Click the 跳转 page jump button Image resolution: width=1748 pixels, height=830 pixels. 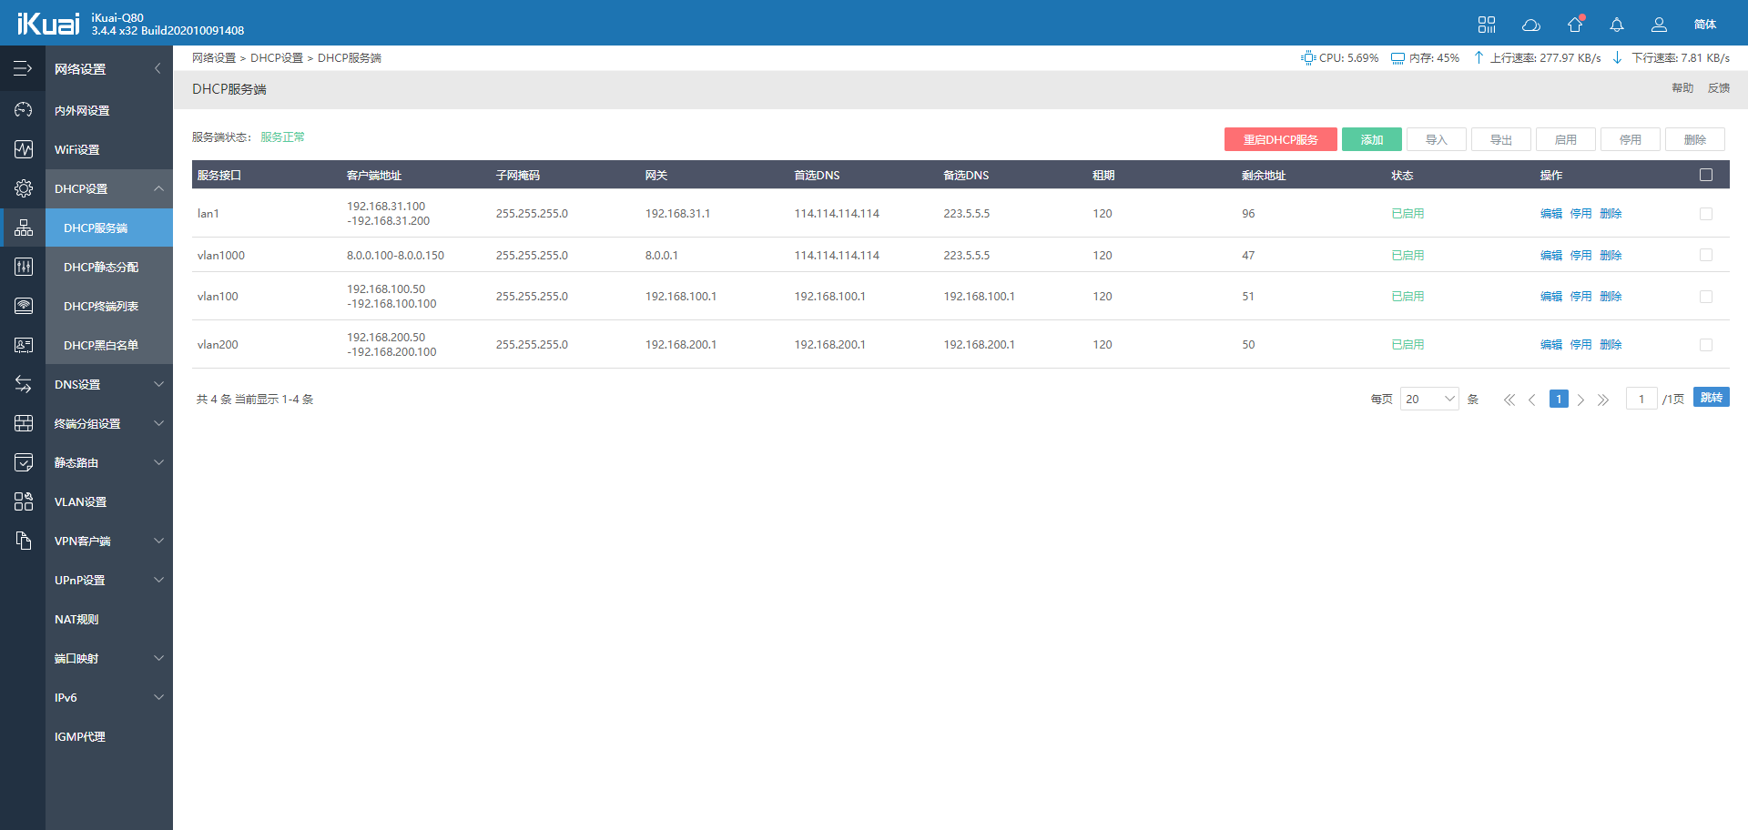coord(1712,398)
